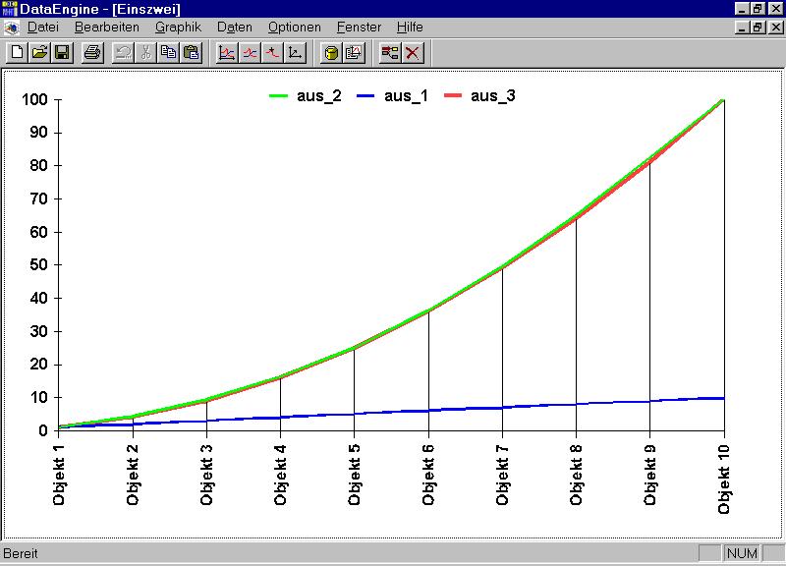Open the Fenster menu
Viewport: 786px width, 566px height.
coord(359,28)
